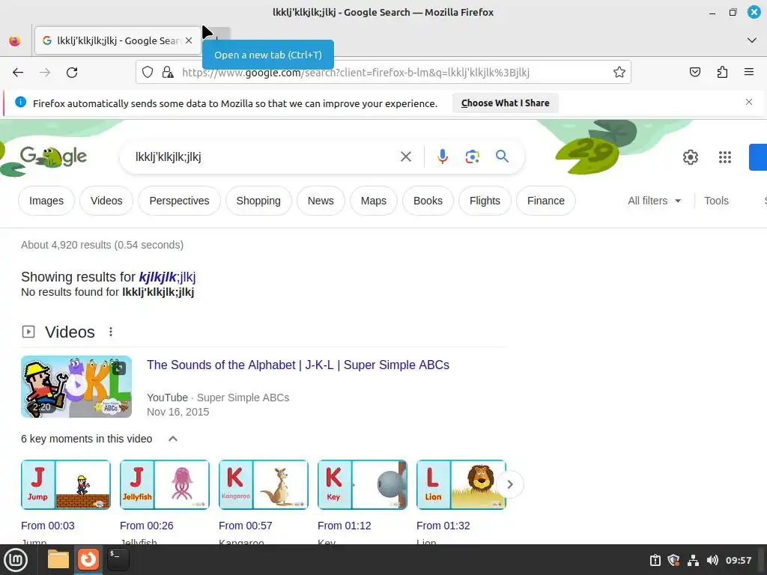The image size is (767, 575).
Task: Click Choose What I Share button
Action: (506, 103)
